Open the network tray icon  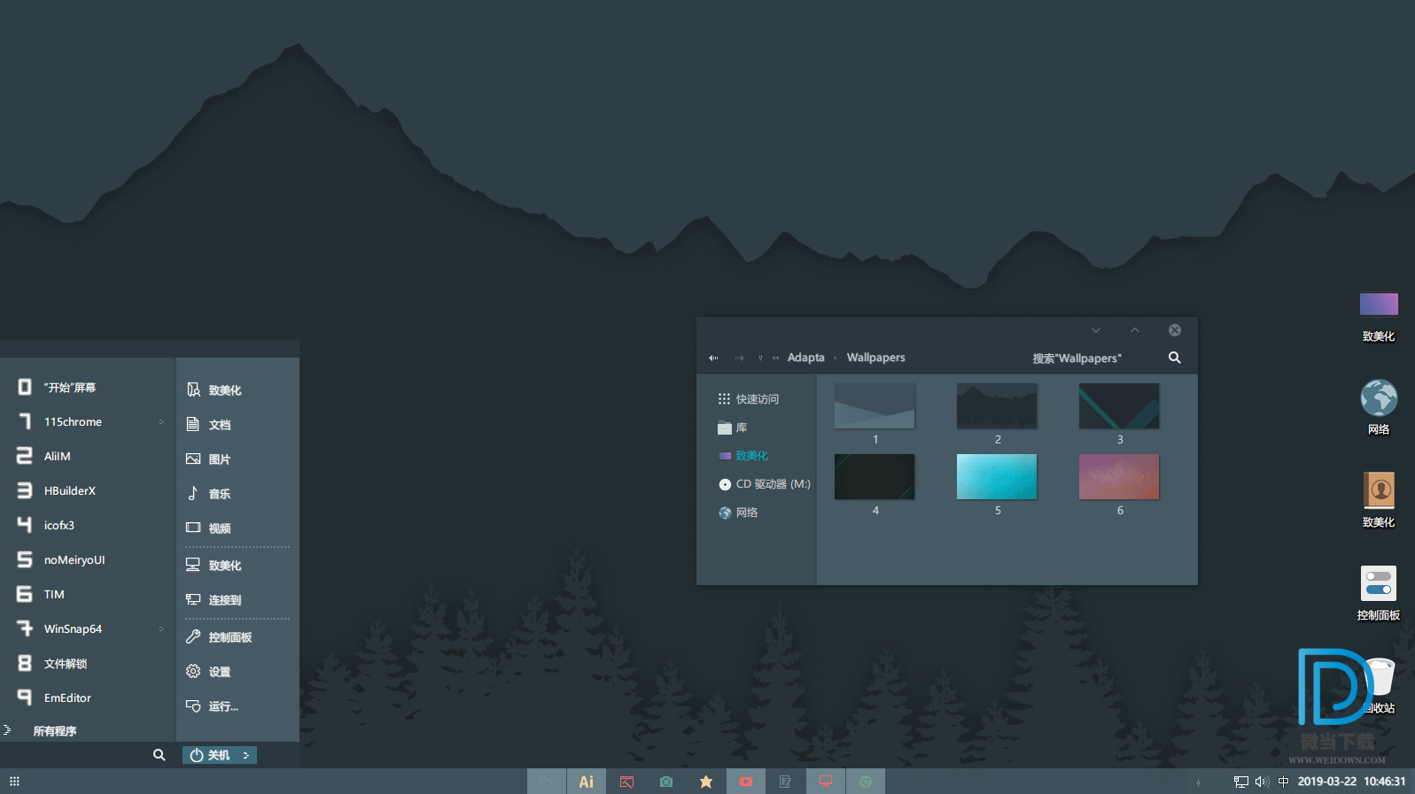tap(1241, 782)
